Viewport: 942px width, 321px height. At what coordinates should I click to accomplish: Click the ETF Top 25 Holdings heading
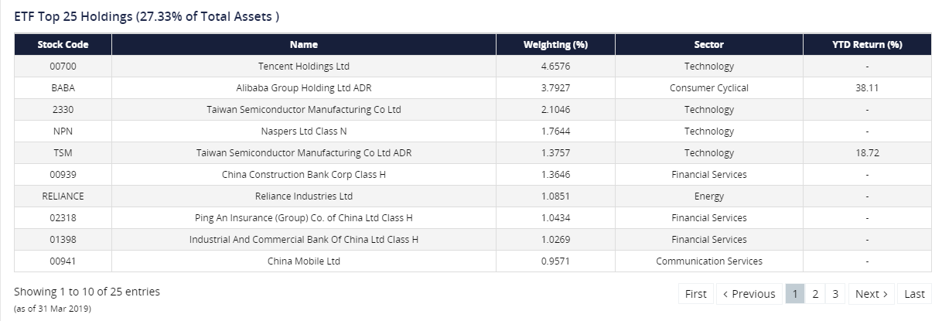[x=147, y=17]
